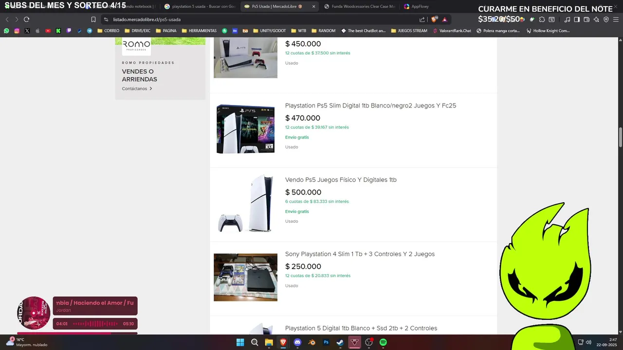Screen dimensions: 623x350
Task: Open 'Playstation Ps5 Slim Digital 1tb' listing title
Action: point(370,105)
